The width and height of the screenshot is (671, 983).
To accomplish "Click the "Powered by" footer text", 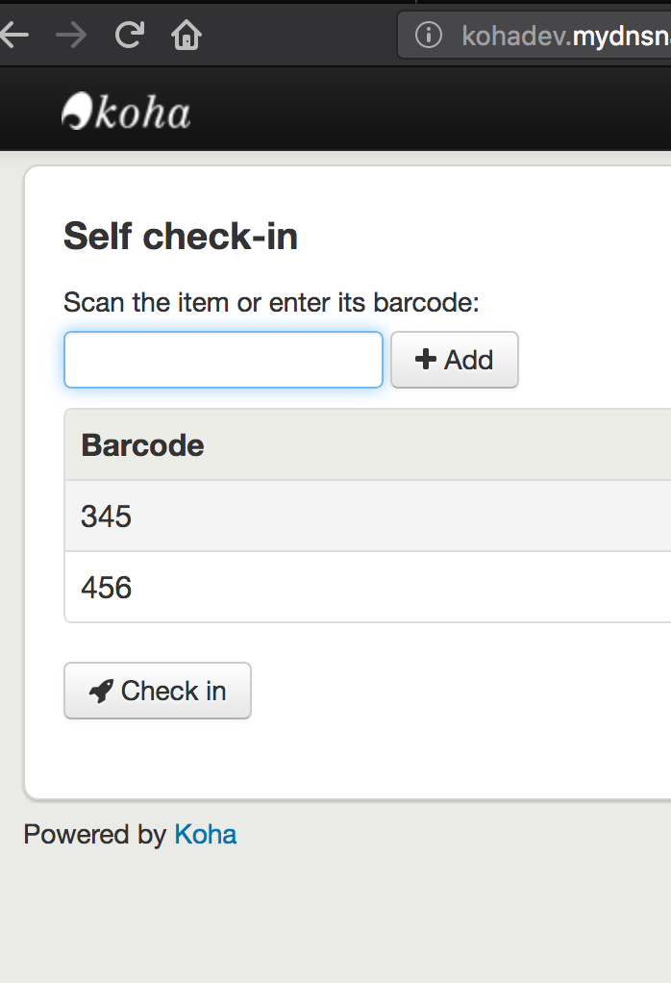I will point(94,834).
